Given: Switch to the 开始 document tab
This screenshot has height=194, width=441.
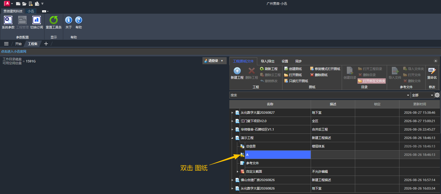Looking at the screenshot, I should click(x=18, y=44).
